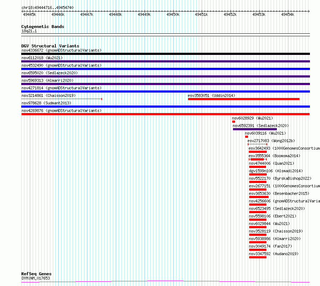Click the Cytogenetic Bands track title
Screen dimensions: 320x286
(x=43, y=27)
